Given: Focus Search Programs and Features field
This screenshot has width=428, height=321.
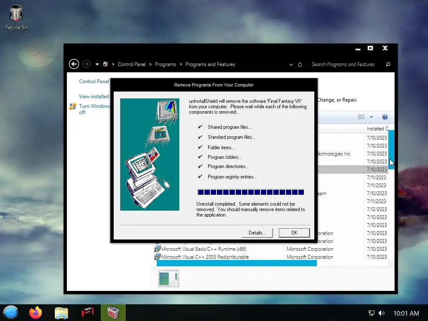Looking at the screenshot, I should click(x=343, y=64).
